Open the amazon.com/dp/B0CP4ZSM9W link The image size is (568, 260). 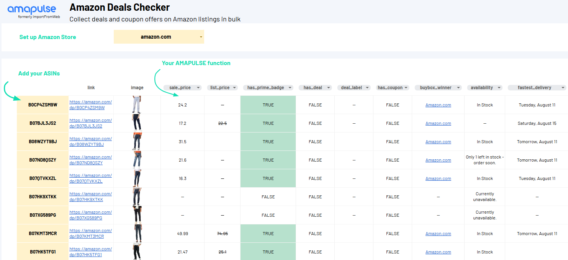coord(91,105)
